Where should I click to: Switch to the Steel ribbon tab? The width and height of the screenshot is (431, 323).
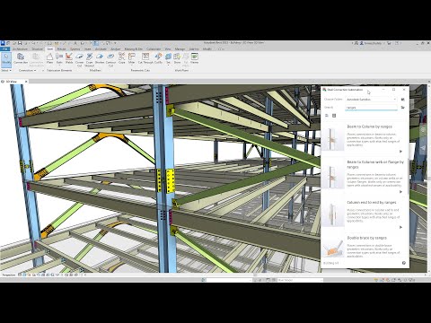50,48
